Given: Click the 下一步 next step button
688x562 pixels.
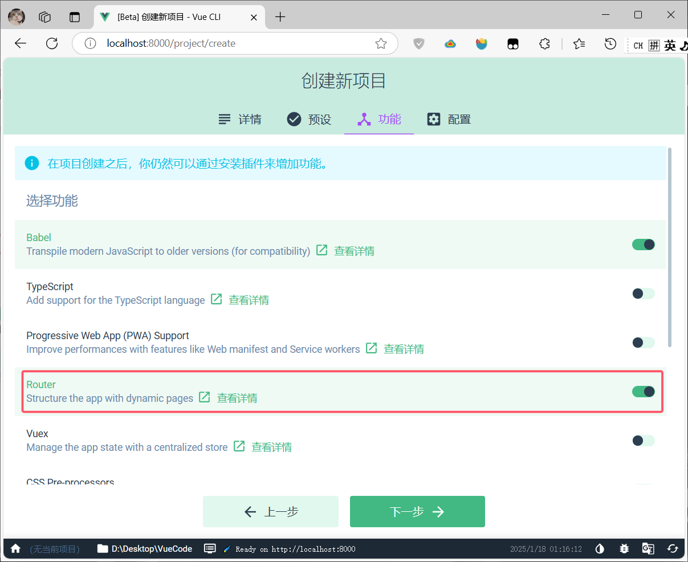Looking at the screenshot, I should (x=417, y=511).
